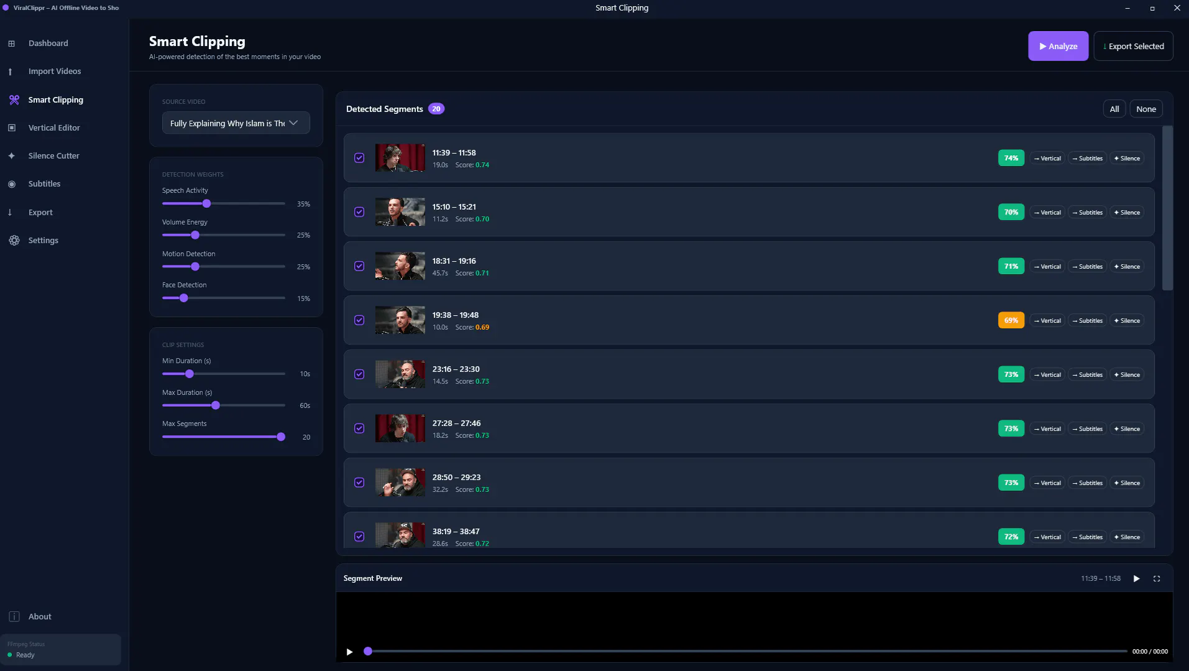The image size is (1189, 671).
Task: Go to Dashboard page
Action: [48, 44]
